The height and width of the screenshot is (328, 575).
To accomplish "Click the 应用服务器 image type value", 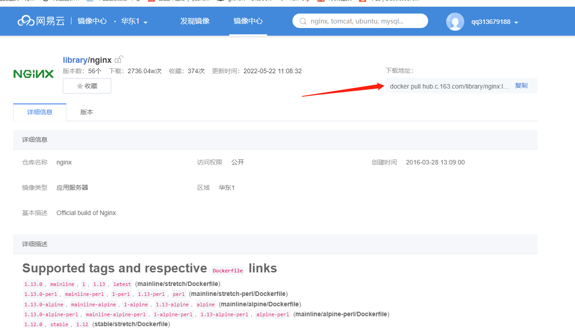I will point(72,187).
